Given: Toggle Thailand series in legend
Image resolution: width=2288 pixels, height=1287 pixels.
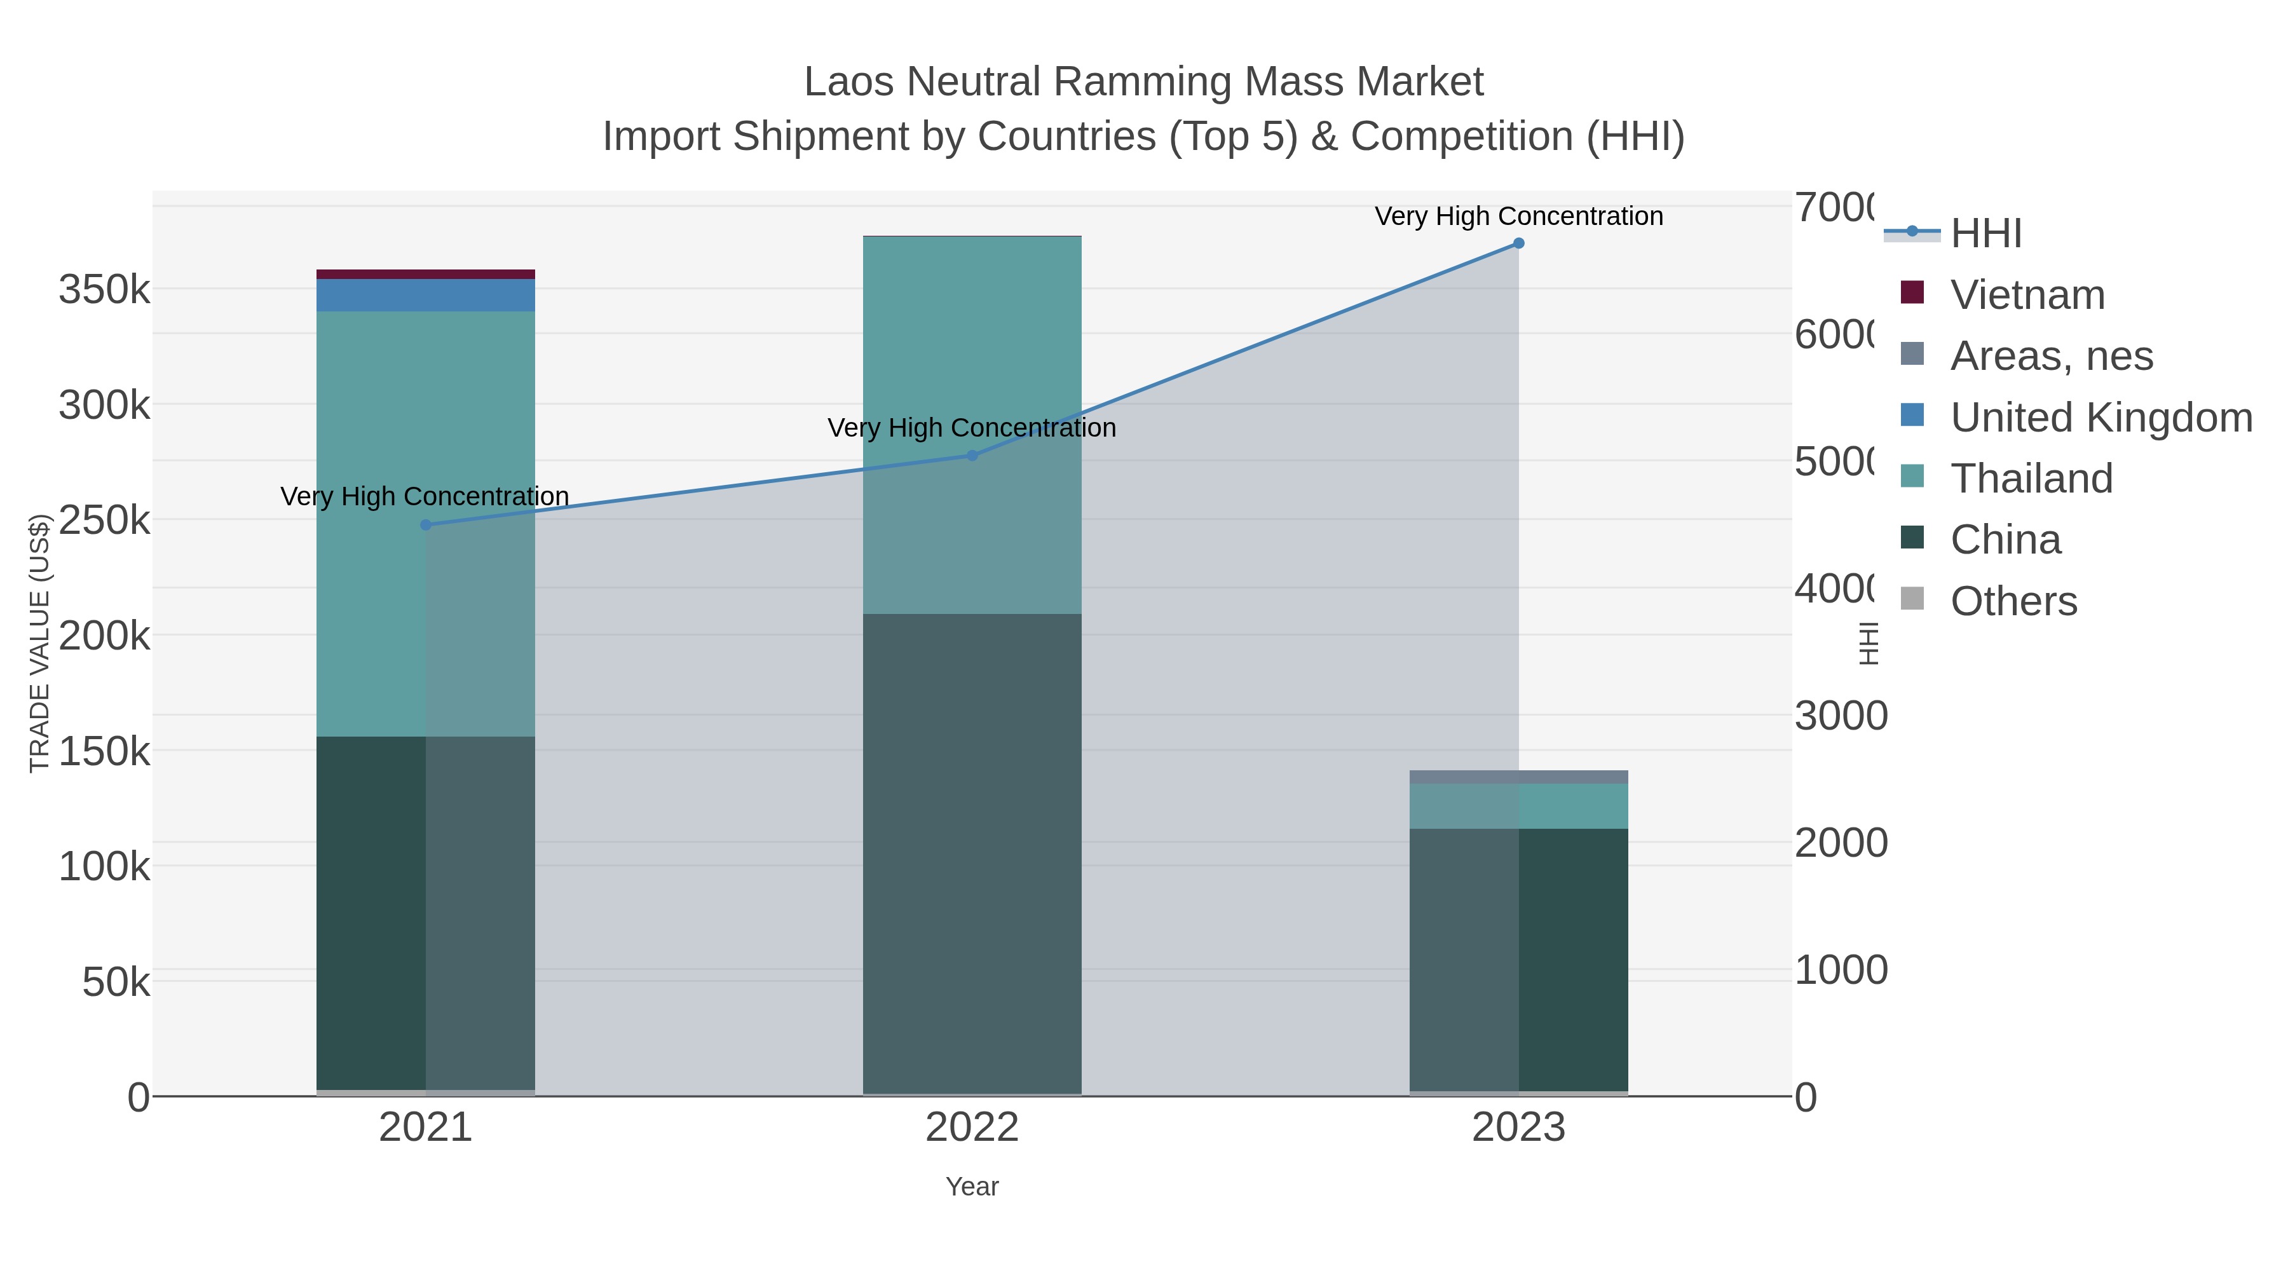Looking at the screenshot, I should coord(2006,478).
